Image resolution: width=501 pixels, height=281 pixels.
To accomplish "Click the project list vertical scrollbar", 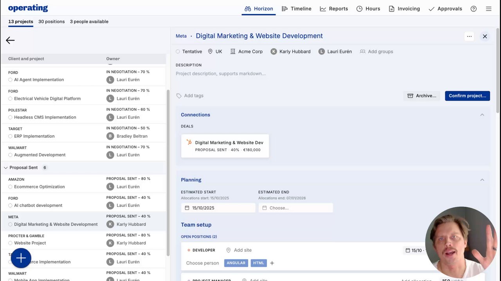I will (168, 173).
